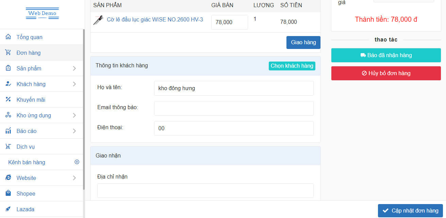Image resolution: width=446 pixels, height=218 pixels.
Task: Click the product thumbnail image in the order row
Action: click(x=98, y=20)
